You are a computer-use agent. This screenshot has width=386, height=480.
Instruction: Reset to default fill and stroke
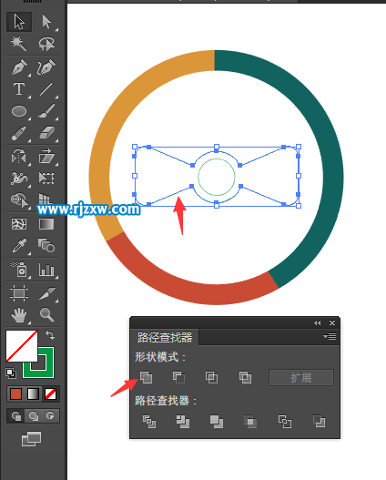pyautogui.click(x=11, y=373)
